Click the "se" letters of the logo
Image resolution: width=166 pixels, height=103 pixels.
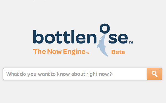[x=118, y=38]
